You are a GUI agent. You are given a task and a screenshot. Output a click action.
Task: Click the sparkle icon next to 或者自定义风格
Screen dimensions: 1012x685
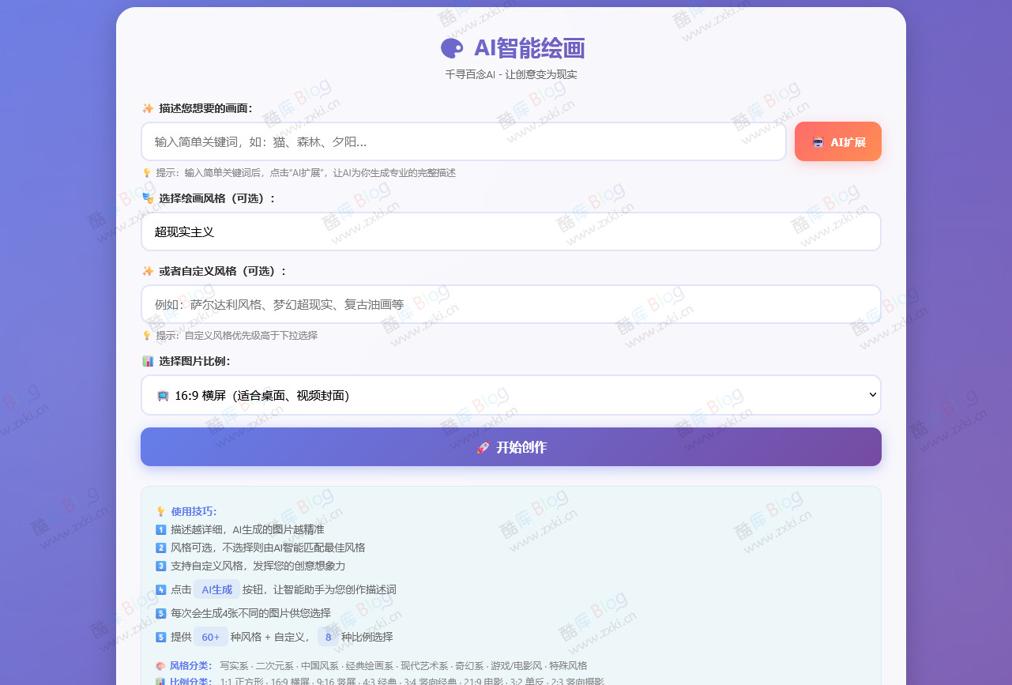[x=148, y=270]
